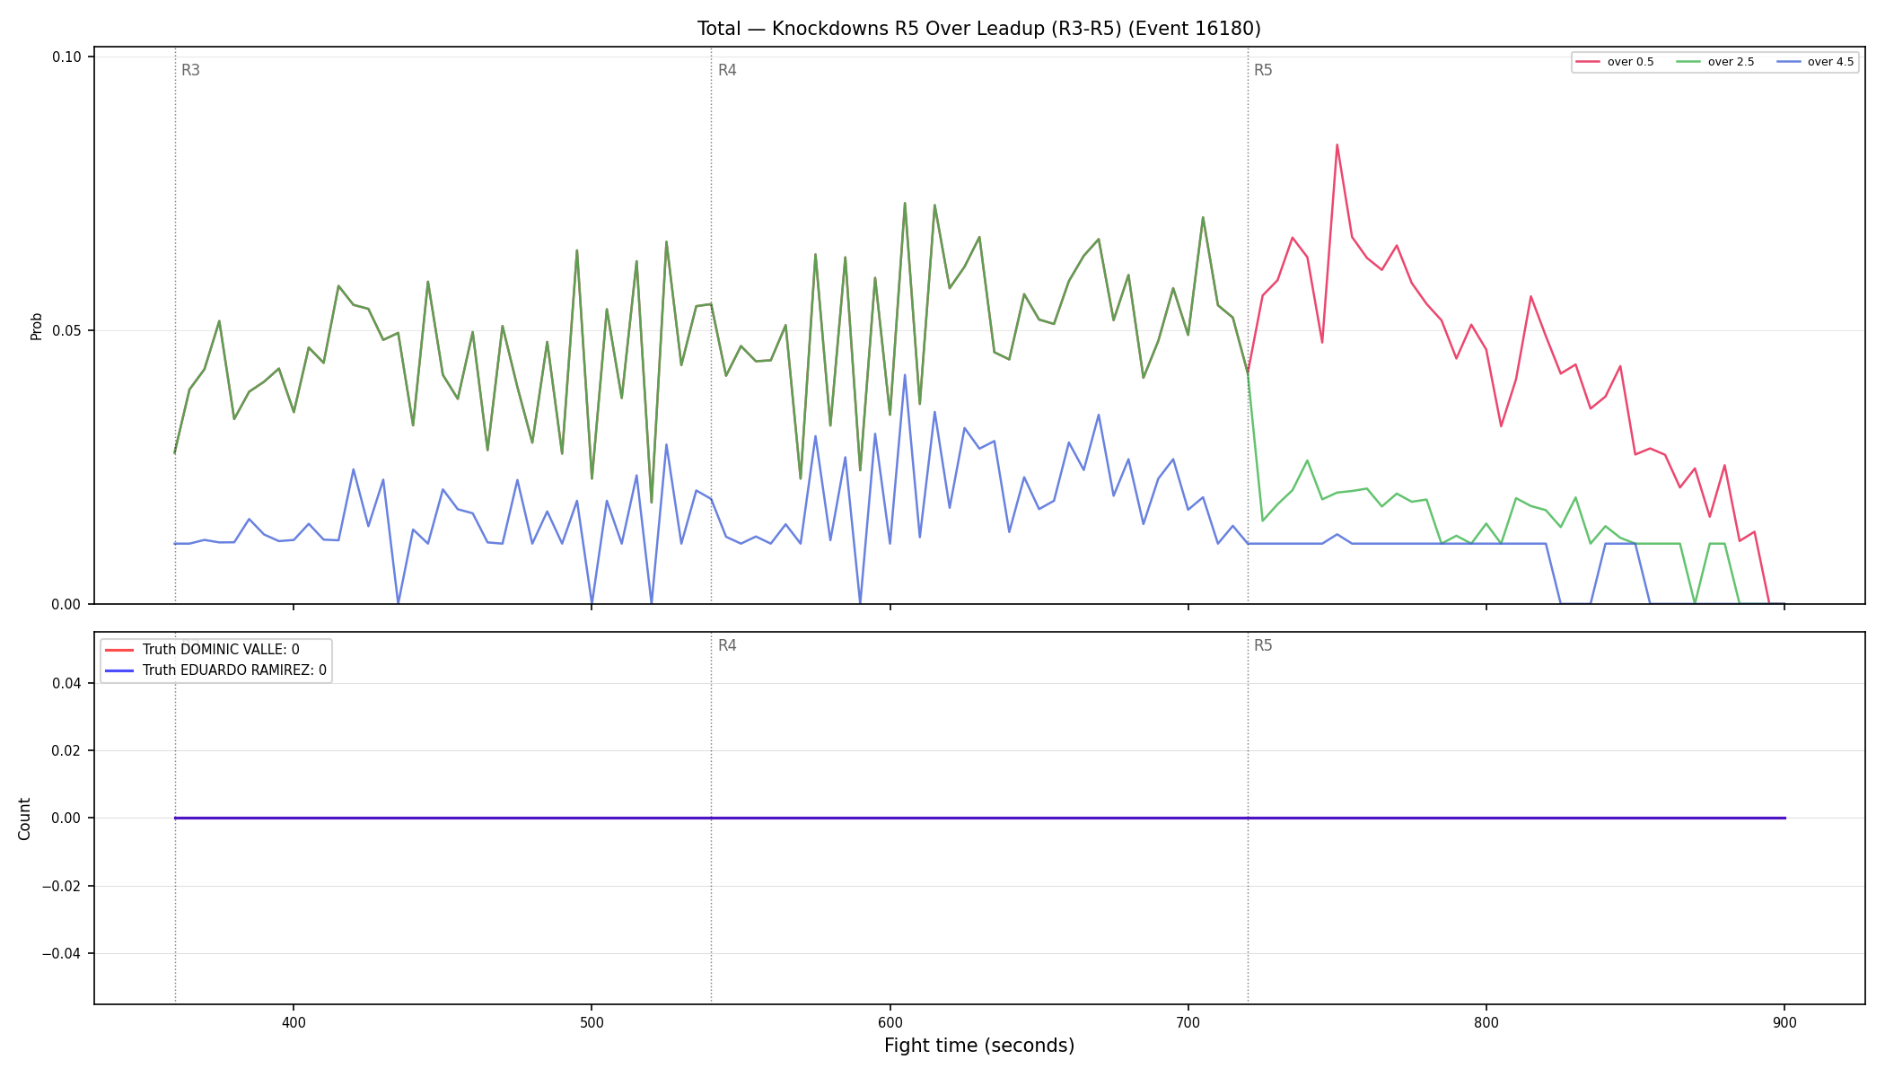Click the 900 tick on the time axis

(x=1784, y=1022)
